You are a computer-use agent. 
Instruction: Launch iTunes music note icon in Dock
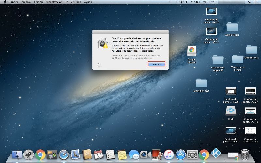169,155
